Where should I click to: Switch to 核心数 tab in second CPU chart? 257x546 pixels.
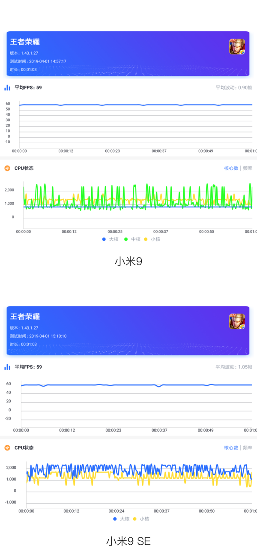click(231, 448)
